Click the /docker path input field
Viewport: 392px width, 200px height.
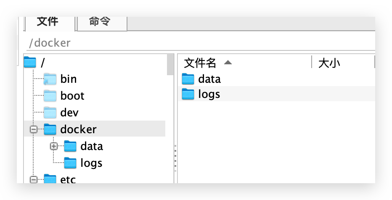[x=201, y=43]
